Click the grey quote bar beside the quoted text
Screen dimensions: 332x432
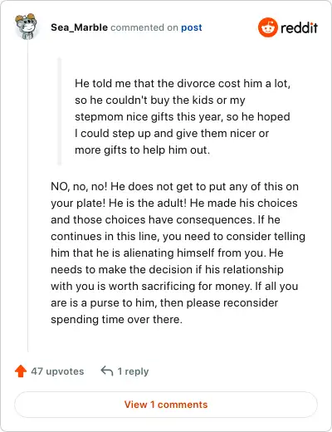[x=59, y=111]
